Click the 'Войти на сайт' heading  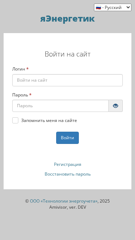(68, 54)
